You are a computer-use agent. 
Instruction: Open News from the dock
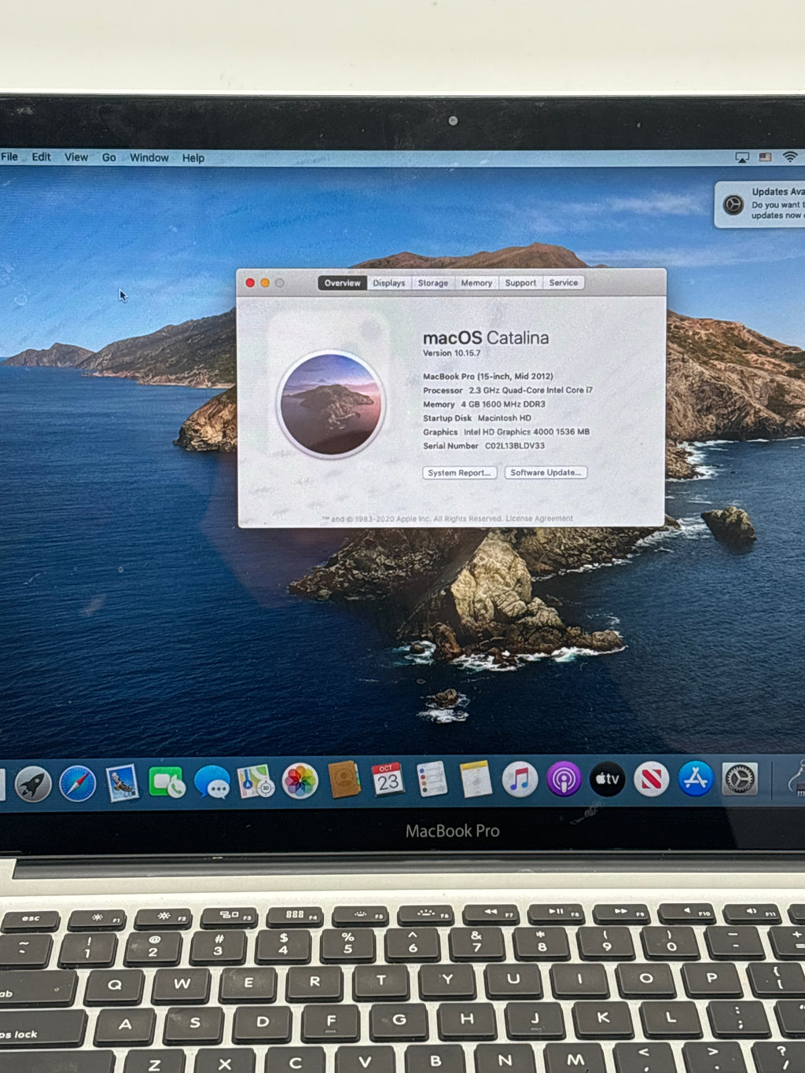click(x=651, y=779)
